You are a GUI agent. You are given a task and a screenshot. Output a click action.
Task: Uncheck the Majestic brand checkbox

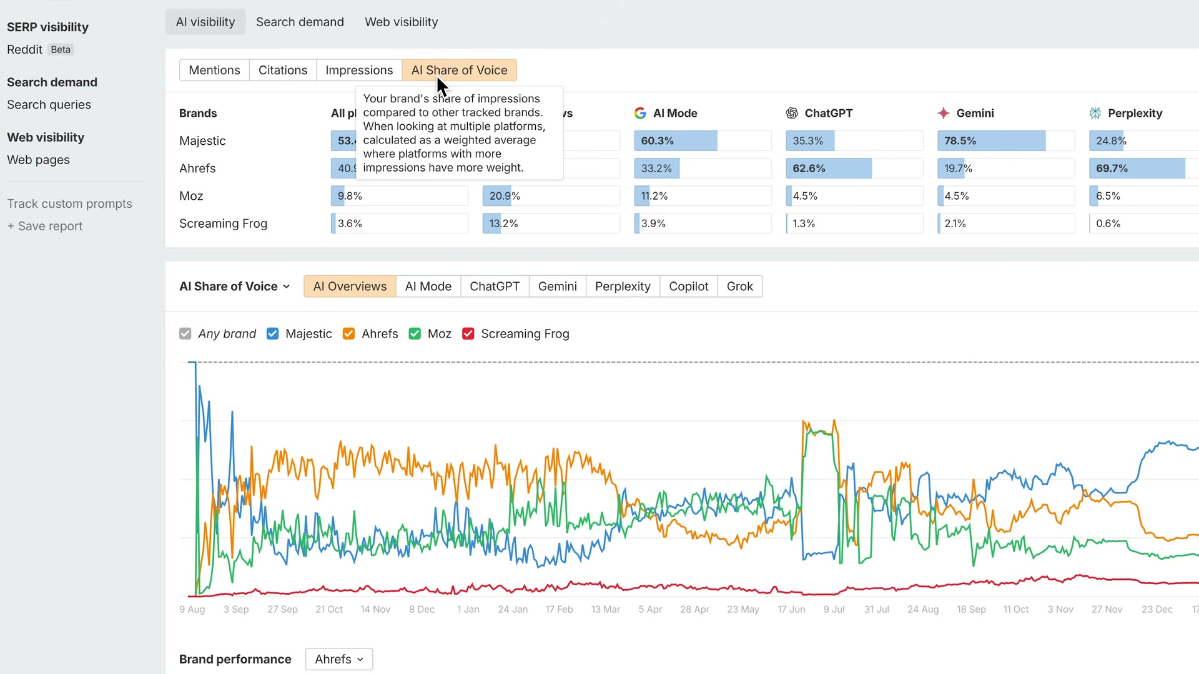tap(272, 334)
